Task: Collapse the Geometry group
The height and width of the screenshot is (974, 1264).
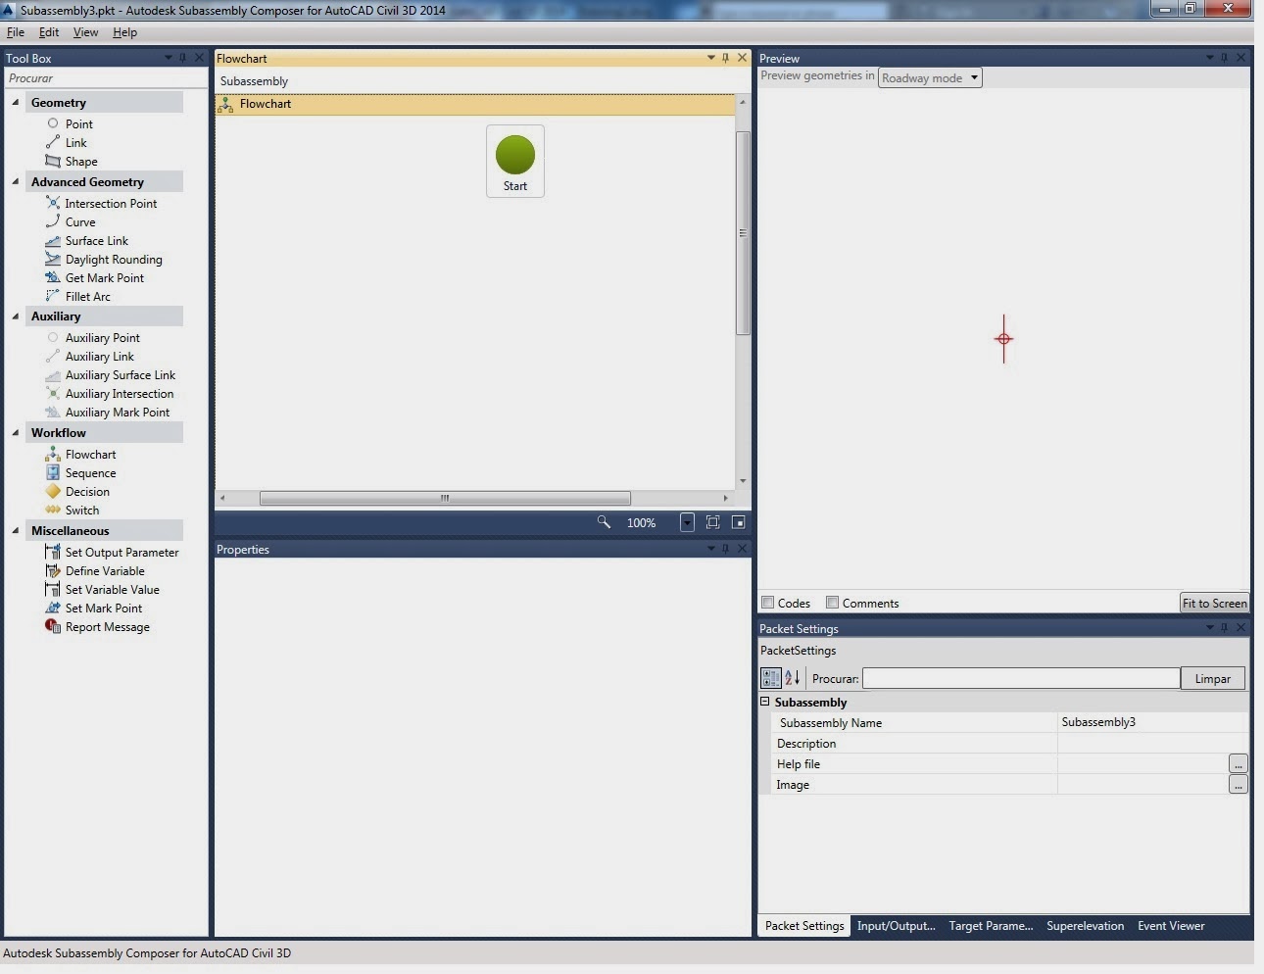Action: tap(15, 102)
